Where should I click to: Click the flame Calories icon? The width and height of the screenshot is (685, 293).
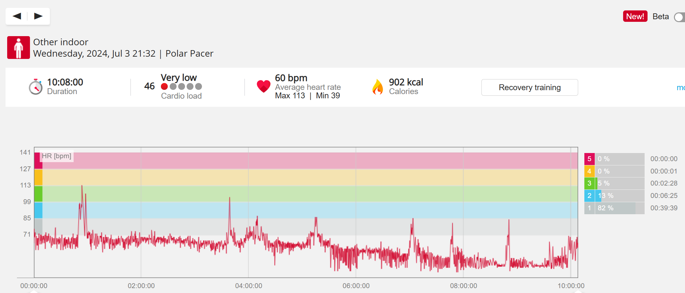[x=378, y=87]
